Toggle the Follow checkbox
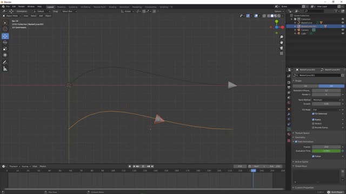This screenshot has height=194, width=346. (x=313, y=156)
